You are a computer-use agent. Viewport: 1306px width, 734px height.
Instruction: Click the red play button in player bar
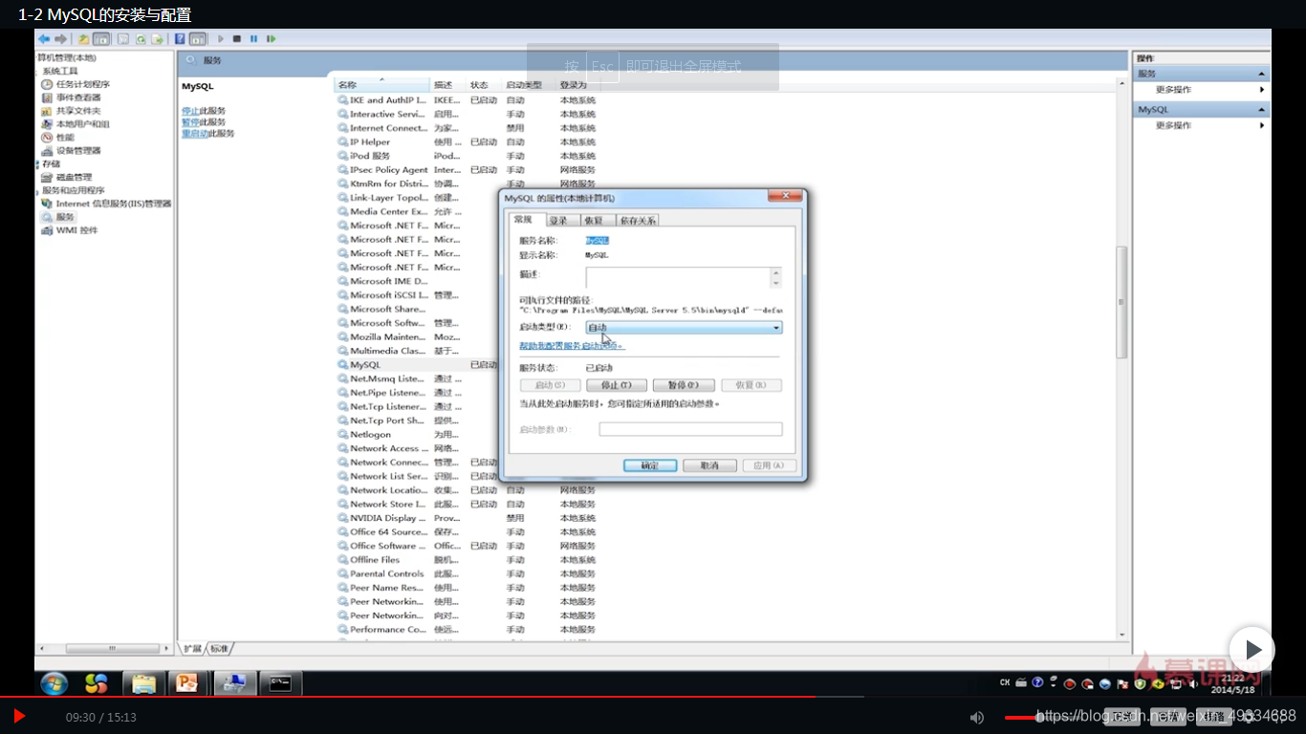[19, 716]
